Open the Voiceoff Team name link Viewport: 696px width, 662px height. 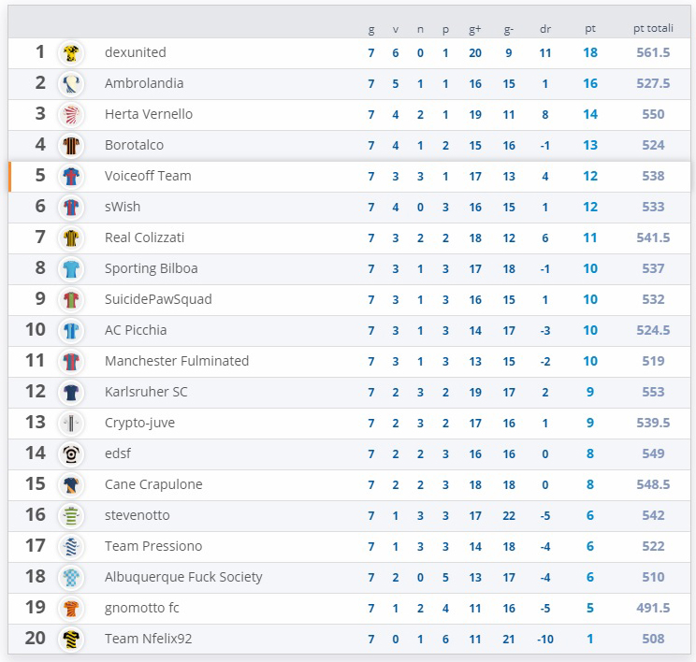point(148,176)
